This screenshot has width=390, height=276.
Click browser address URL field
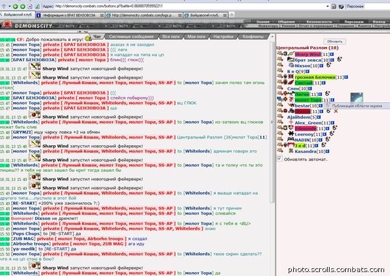190,7
